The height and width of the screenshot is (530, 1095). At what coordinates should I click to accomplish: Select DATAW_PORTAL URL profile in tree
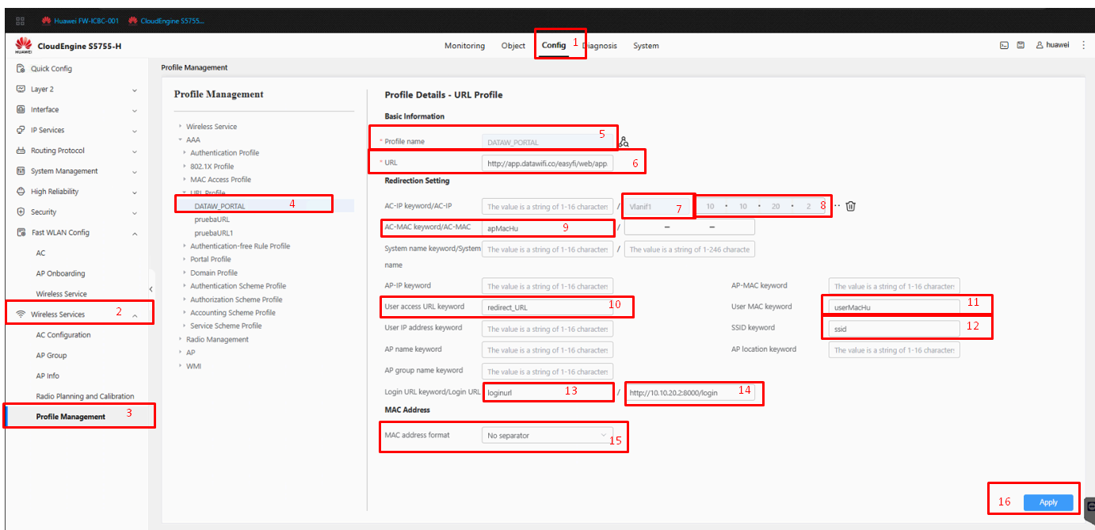coord(219,206)
